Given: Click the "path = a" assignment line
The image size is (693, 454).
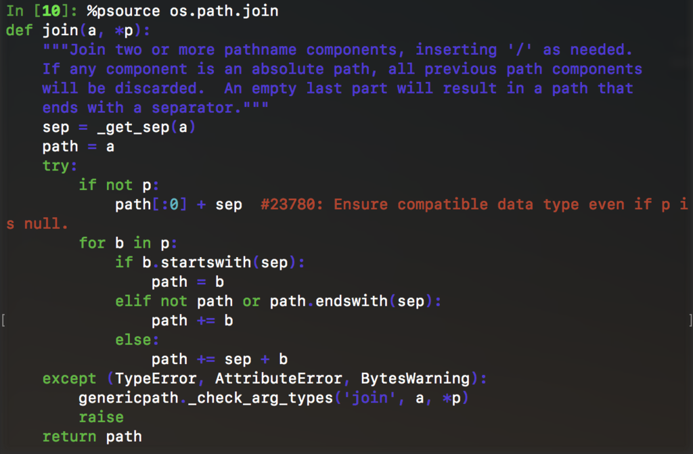Looking at the screenshot, I should (x=79, y=146).
